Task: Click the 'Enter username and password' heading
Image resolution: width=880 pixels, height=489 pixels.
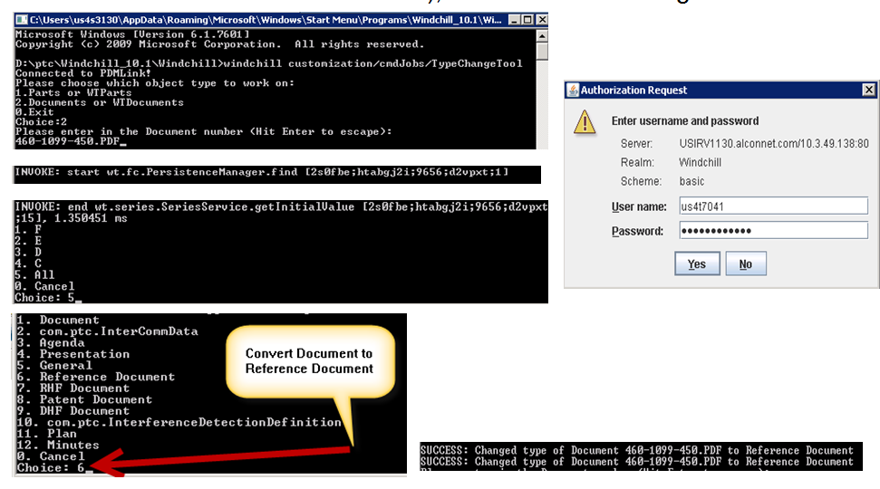Action: coord(684,121)
